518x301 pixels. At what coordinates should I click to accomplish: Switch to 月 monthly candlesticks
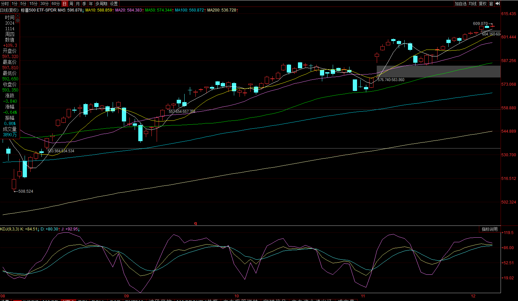click(78, 4)
